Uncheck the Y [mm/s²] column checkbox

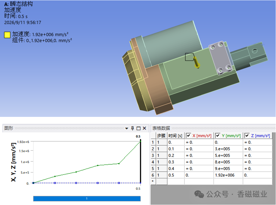218,136
